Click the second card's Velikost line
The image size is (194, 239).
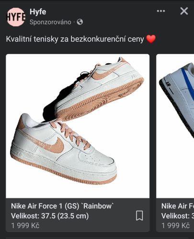(178, 216)
